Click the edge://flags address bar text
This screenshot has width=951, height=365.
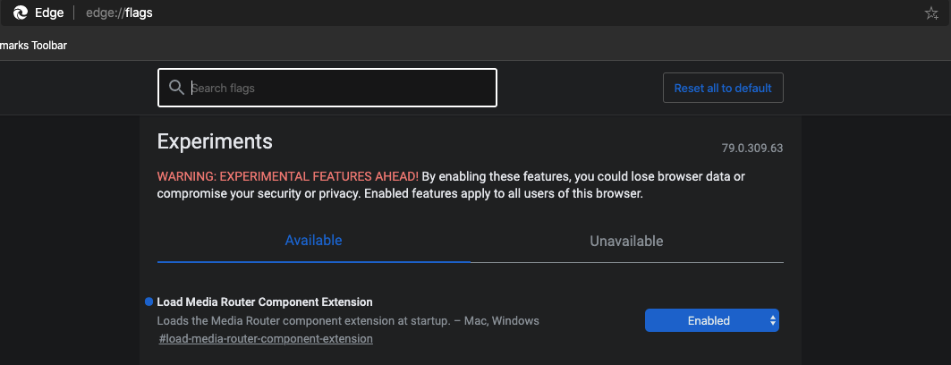pos(120,13)
